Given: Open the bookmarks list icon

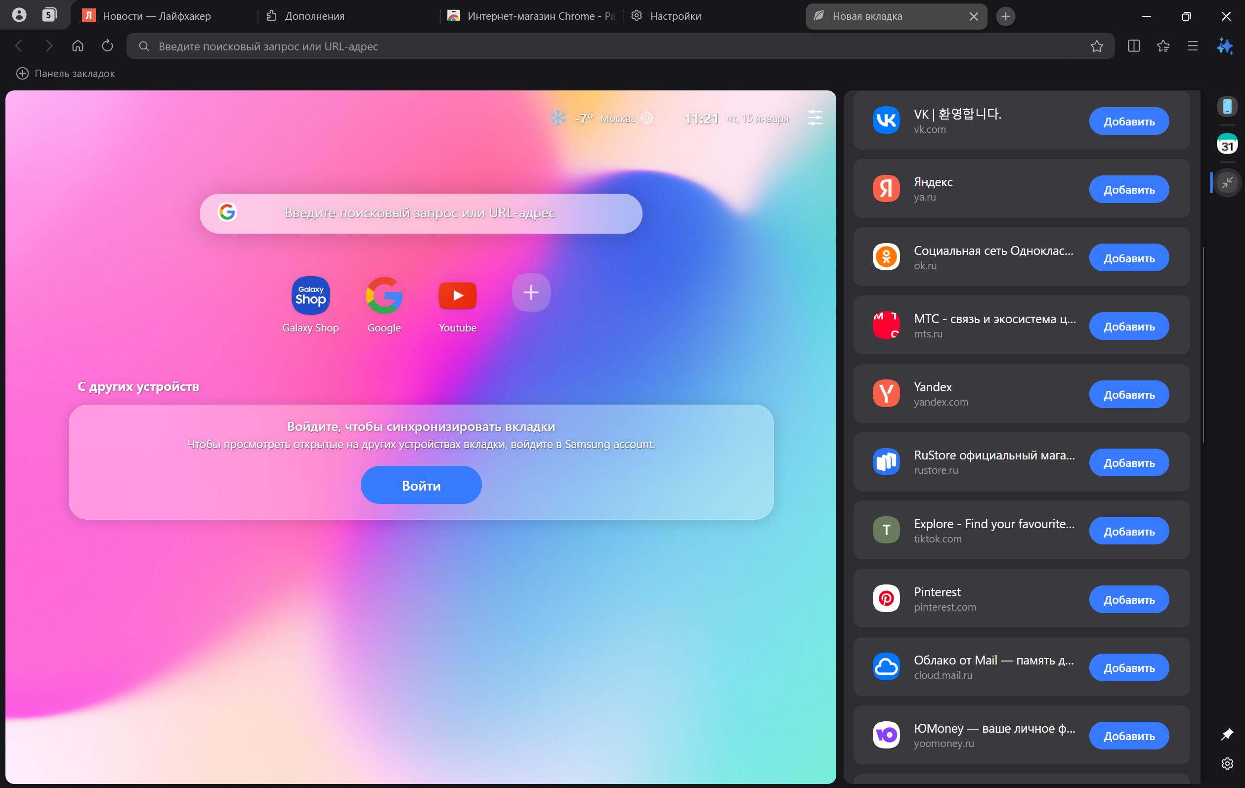Looking at the screenshot, I should 1163,46.
